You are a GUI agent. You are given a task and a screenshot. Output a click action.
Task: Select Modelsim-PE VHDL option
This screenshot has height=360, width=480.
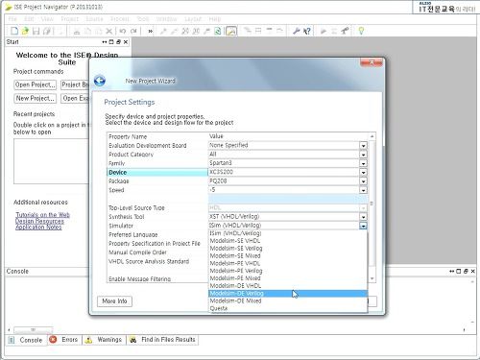pos(288,263)
